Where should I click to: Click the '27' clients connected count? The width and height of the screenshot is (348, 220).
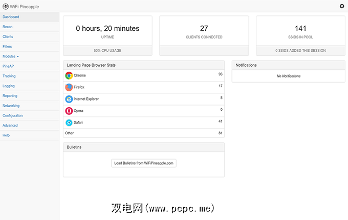click(x=204, y=29)
